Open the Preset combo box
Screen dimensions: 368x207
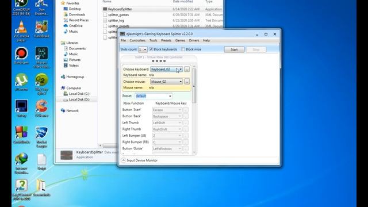pos(154,96)
